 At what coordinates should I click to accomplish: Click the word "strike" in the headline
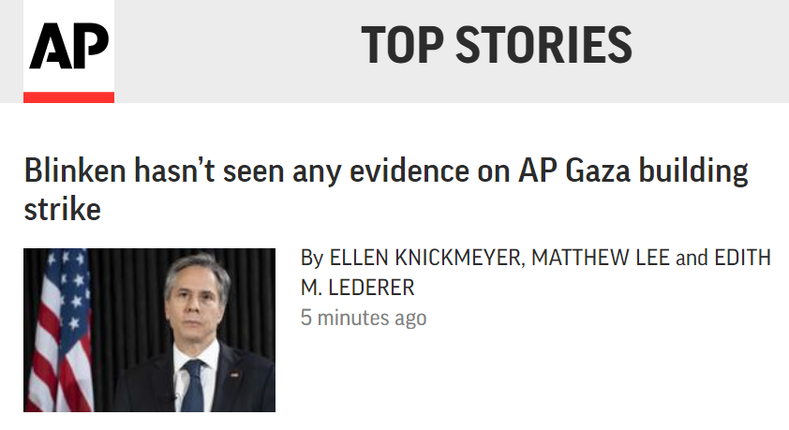point(62,209)
